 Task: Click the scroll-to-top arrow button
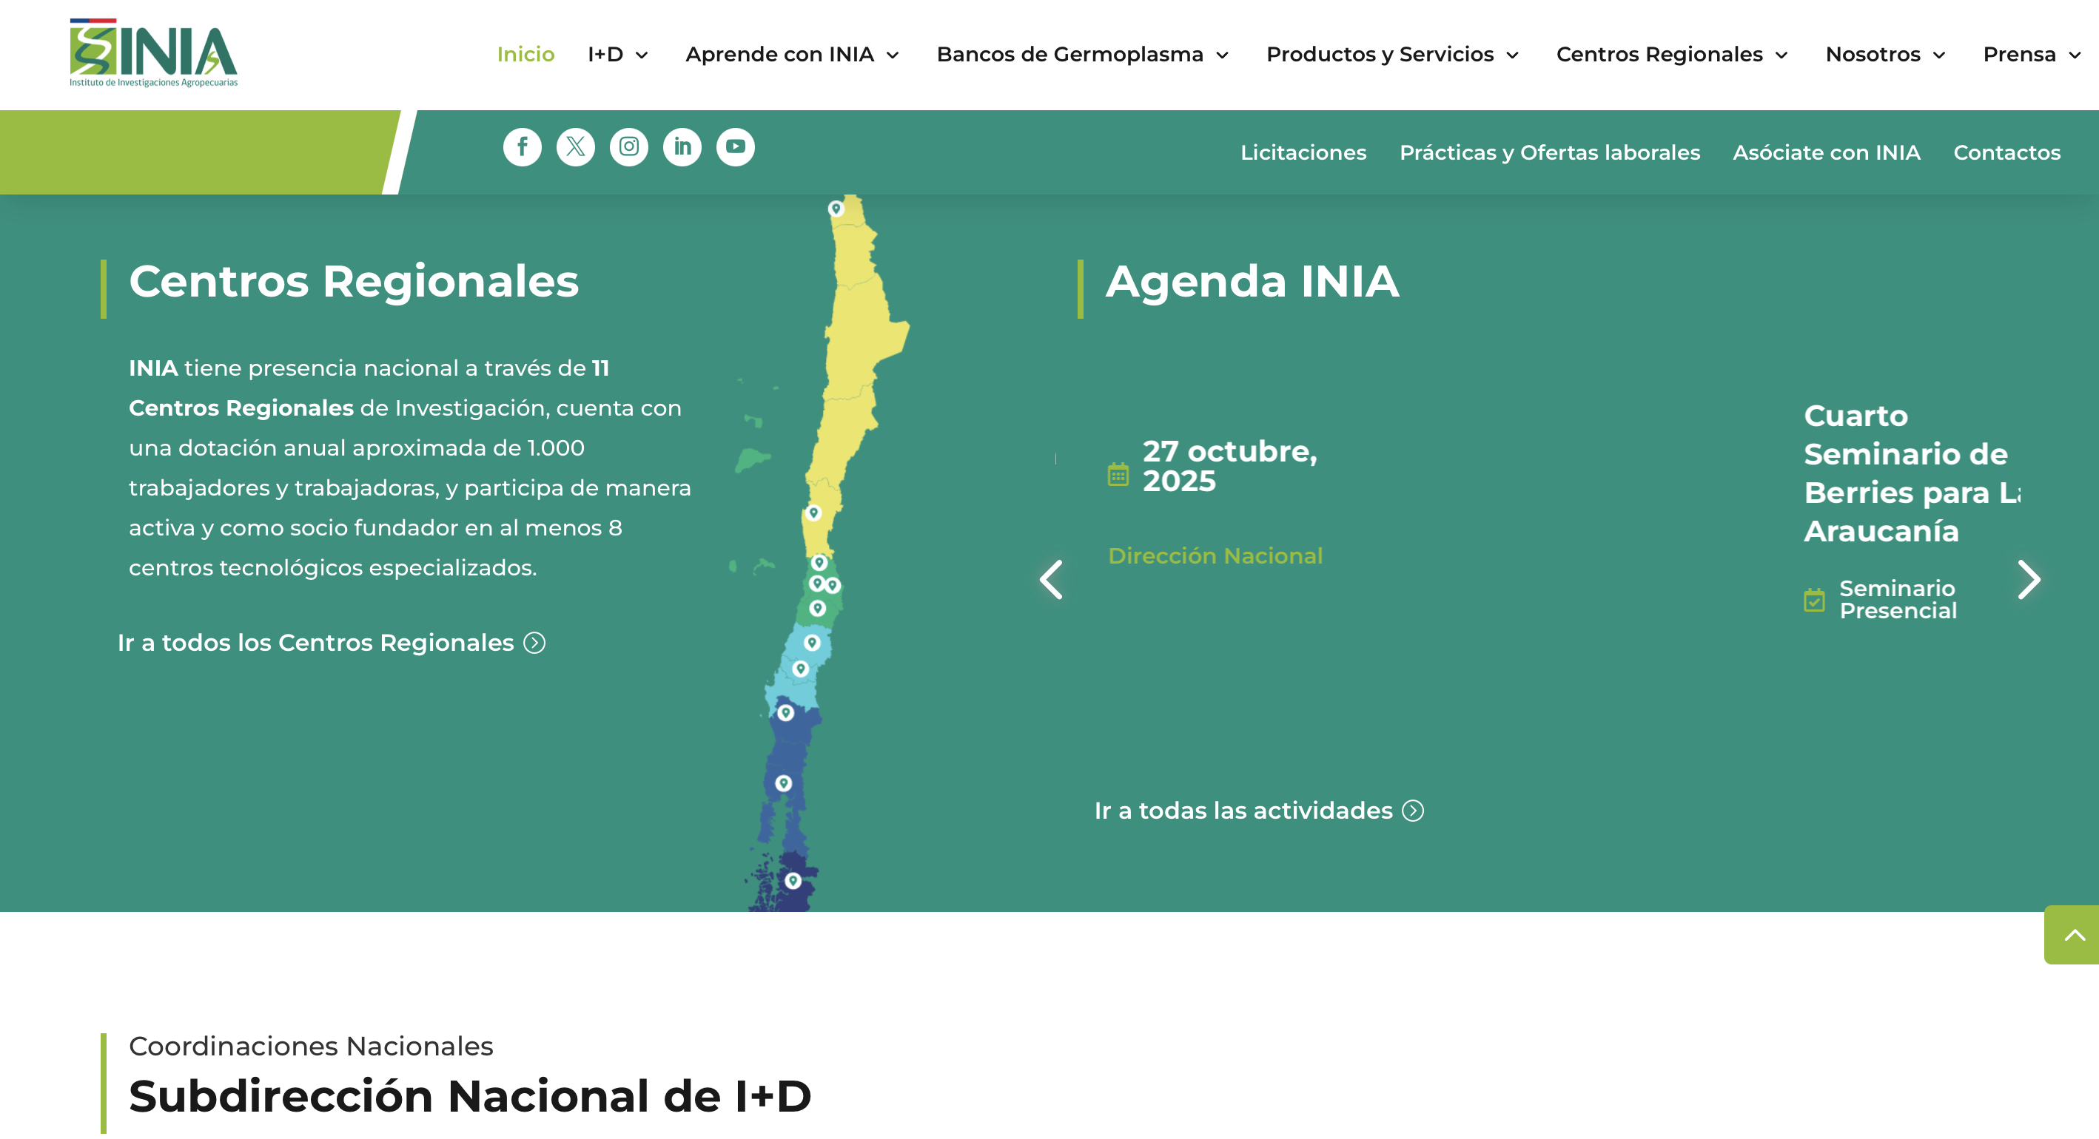click(x=2074, y=935)
